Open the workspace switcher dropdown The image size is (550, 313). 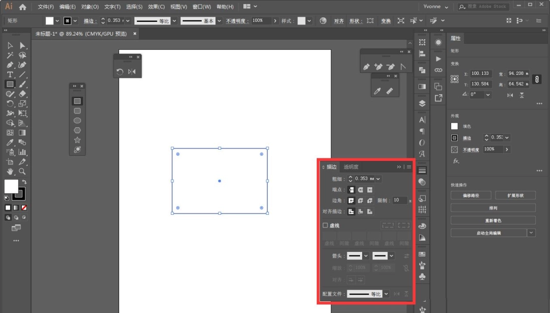(x=250, y=6)
